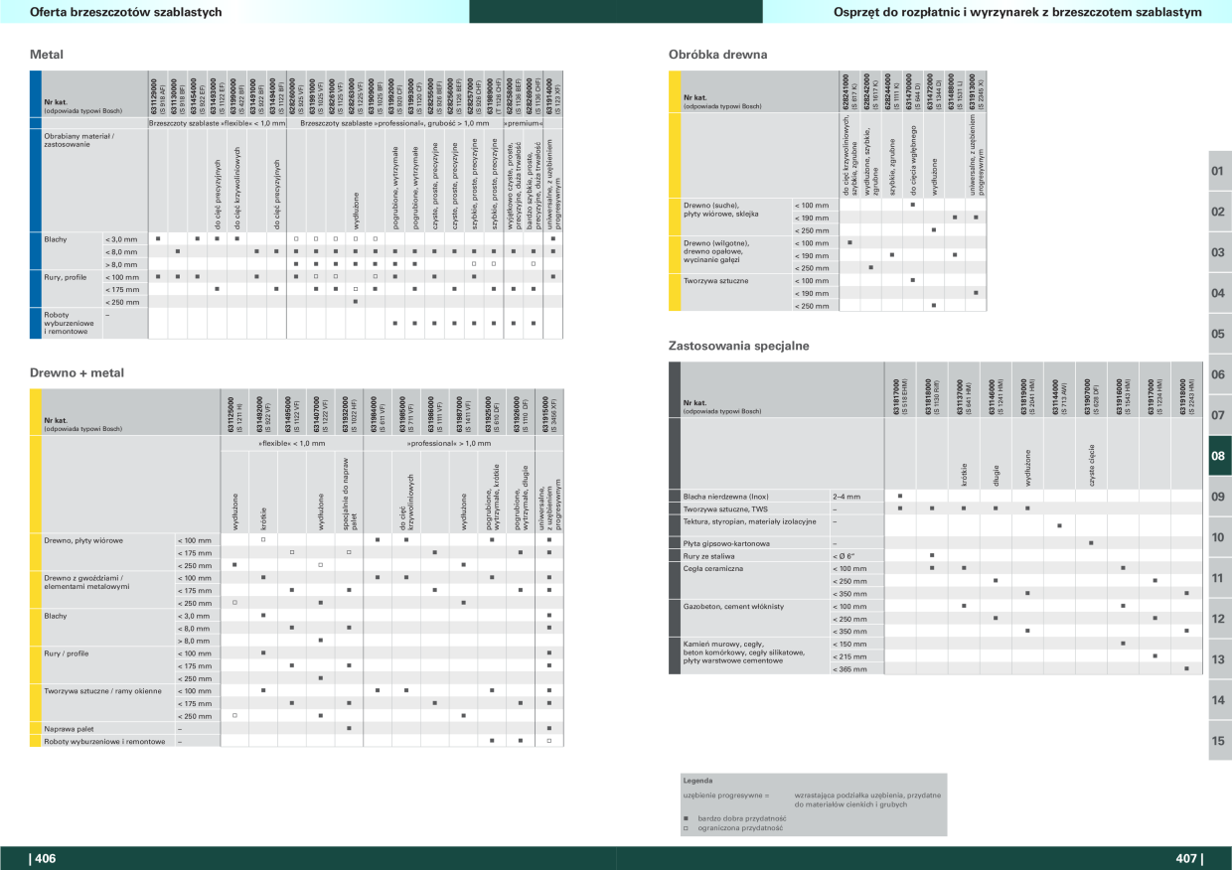
Task: Select the 'Obróbka drewna' section heading
Action: click(x=718, y=55)
